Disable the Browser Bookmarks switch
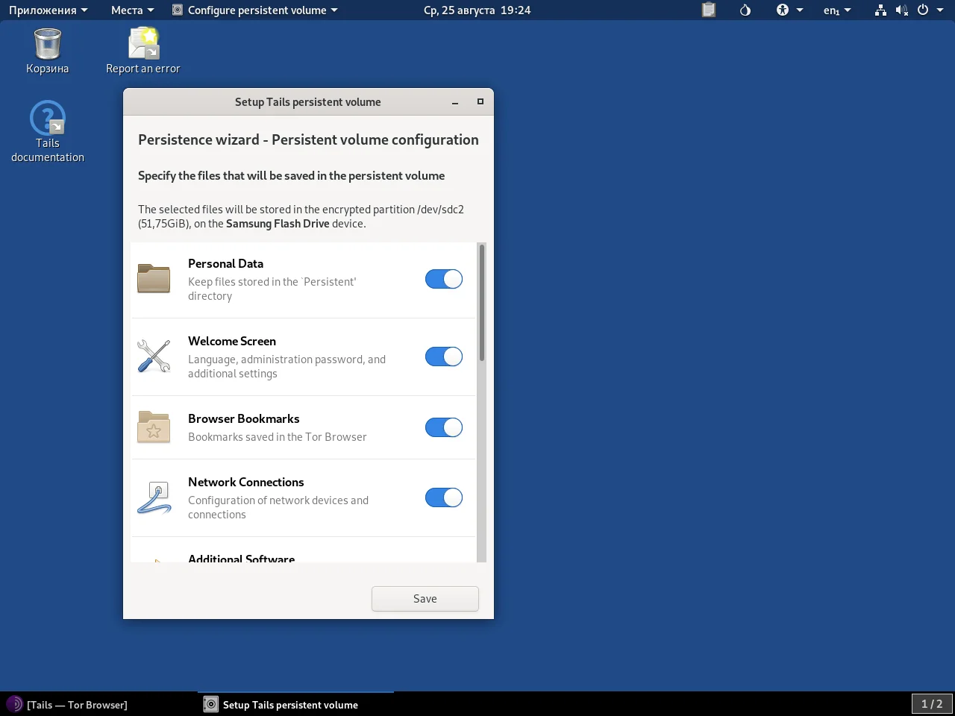The height and width of the screenshot is (716, 955). 444,427
